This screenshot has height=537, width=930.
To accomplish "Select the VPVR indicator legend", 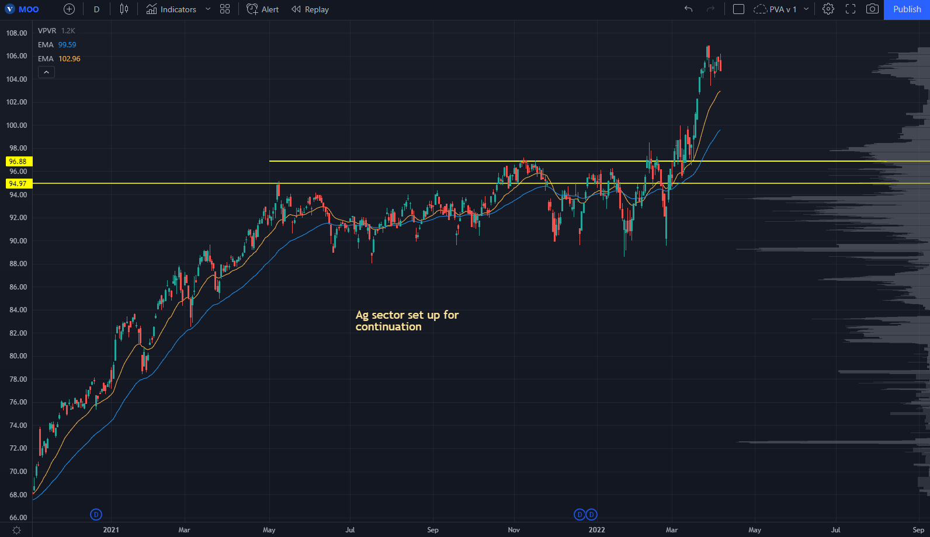I will click(56, 30).
